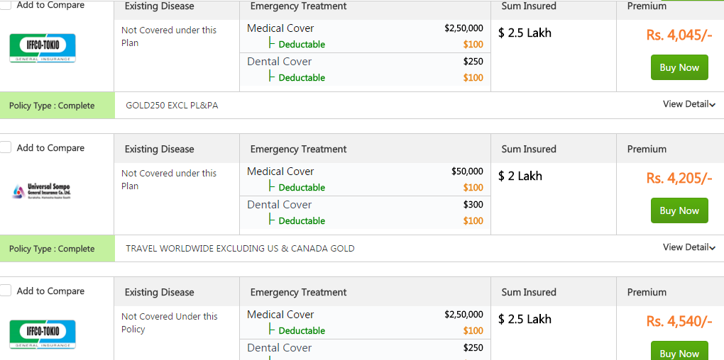
Task: Expand View Detail for Travel Worldwide Gold plan
Action: (x=689, y=247)
